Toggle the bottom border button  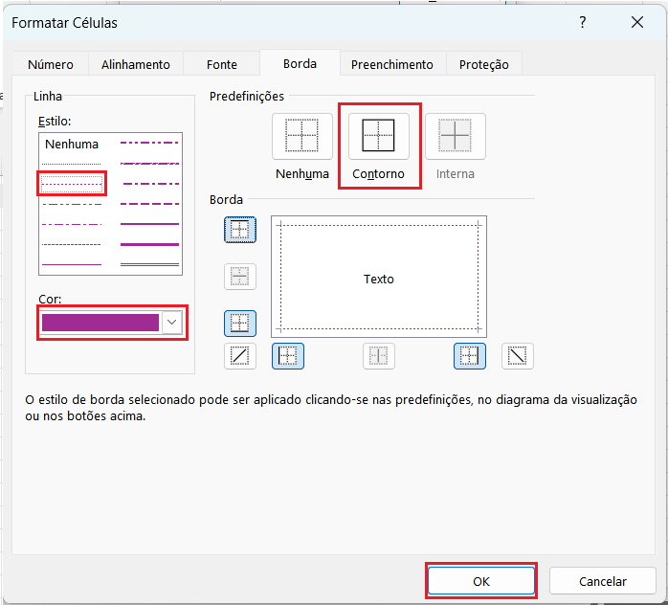240,324
